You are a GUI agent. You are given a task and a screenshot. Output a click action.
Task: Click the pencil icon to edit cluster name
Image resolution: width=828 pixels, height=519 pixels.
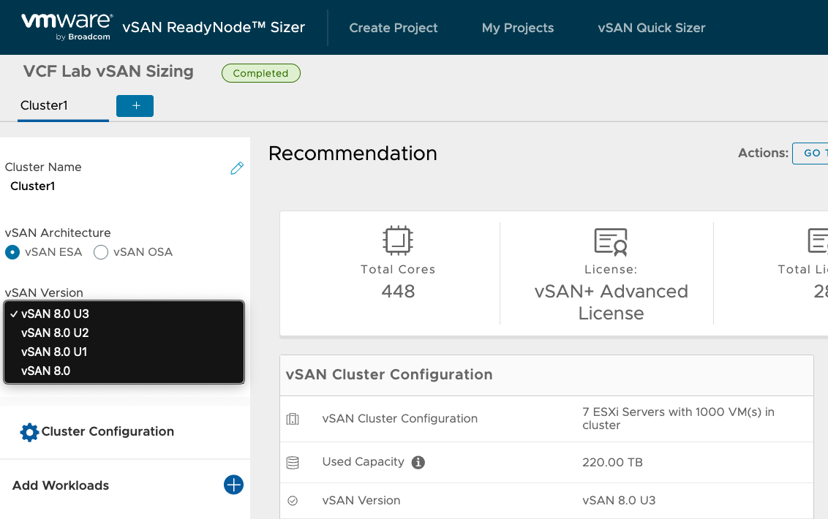tap(237, 168)
